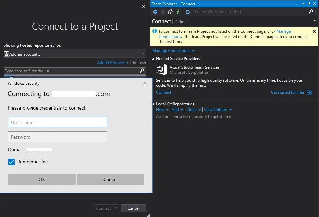Click OK in Windows Security dialog
The height and width of the screenshot is (217, 319).
(x=42, y=179)
